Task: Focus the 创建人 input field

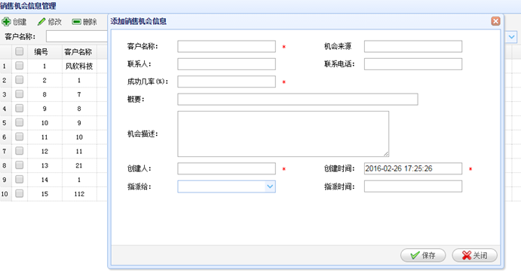Action: [226, 168]
